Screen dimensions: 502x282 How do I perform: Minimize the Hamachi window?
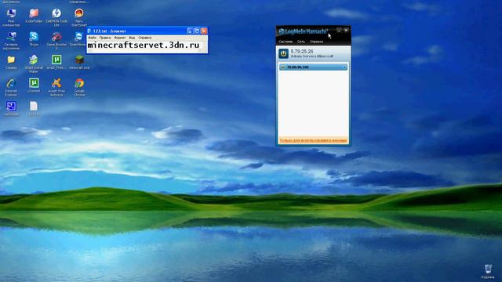point(339,31)
